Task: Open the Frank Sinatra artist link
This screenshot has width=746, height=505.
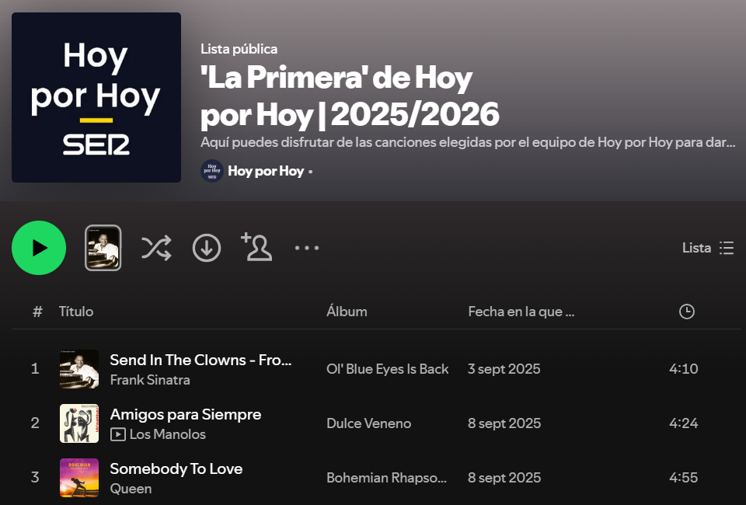Action: coord(150,380)
